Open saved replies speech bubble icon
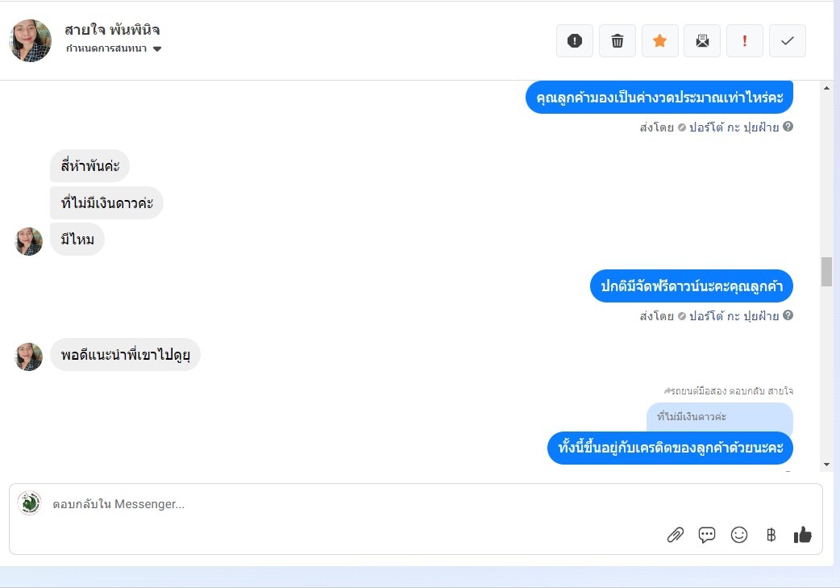 (707, 535)
